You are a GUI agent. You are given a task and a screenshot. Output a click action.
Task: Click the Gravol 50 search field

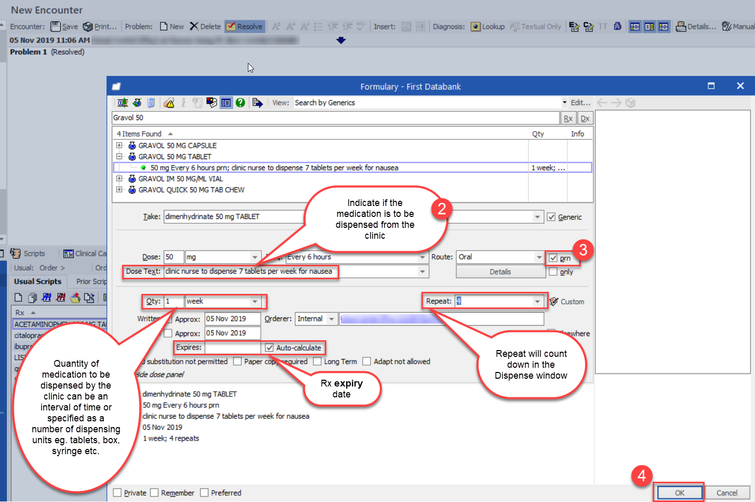coord(335,118)
